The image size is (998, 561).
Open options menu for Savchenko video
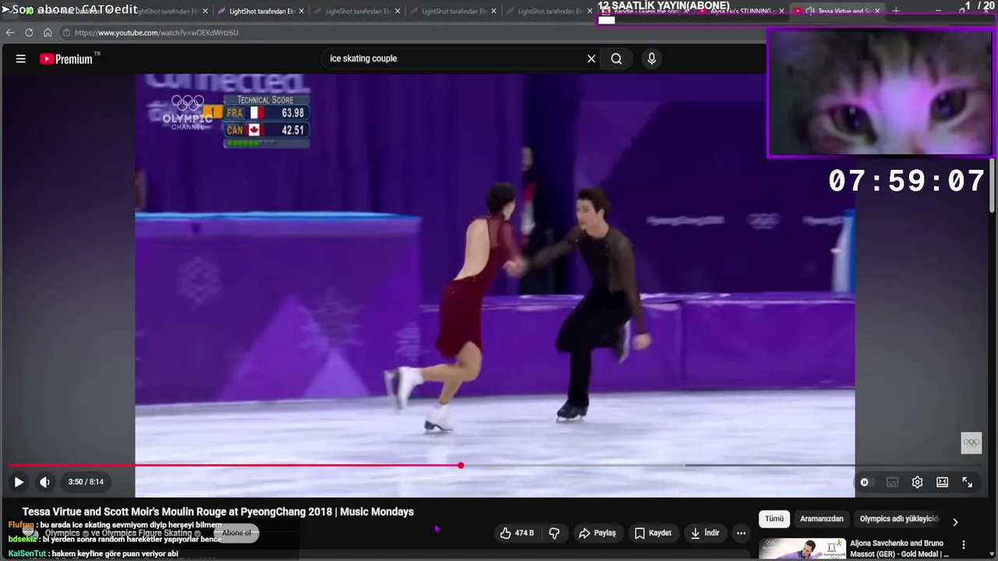(964, 545)
